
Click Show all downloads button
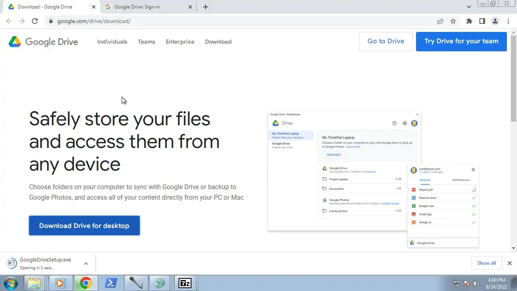486,263
